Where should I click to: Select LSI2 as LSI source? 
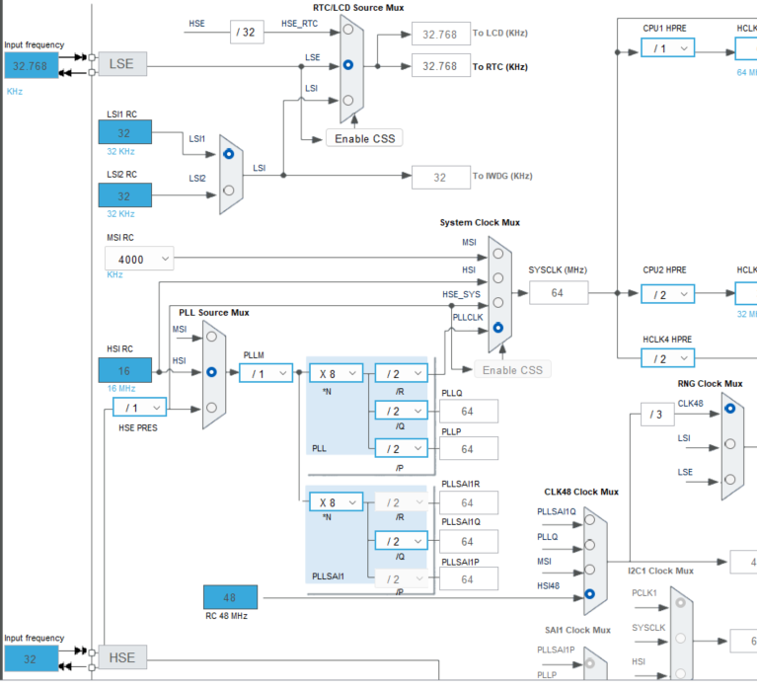click(x=229, y=191)
